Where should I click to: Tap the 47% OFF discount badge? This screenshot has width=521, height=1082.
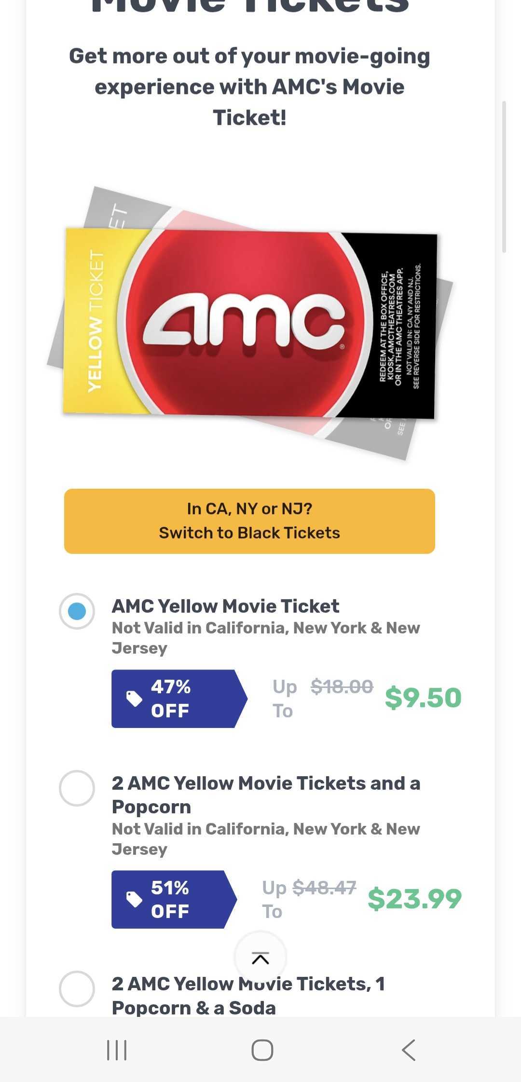pyautogui.click(x=179, y=699)
